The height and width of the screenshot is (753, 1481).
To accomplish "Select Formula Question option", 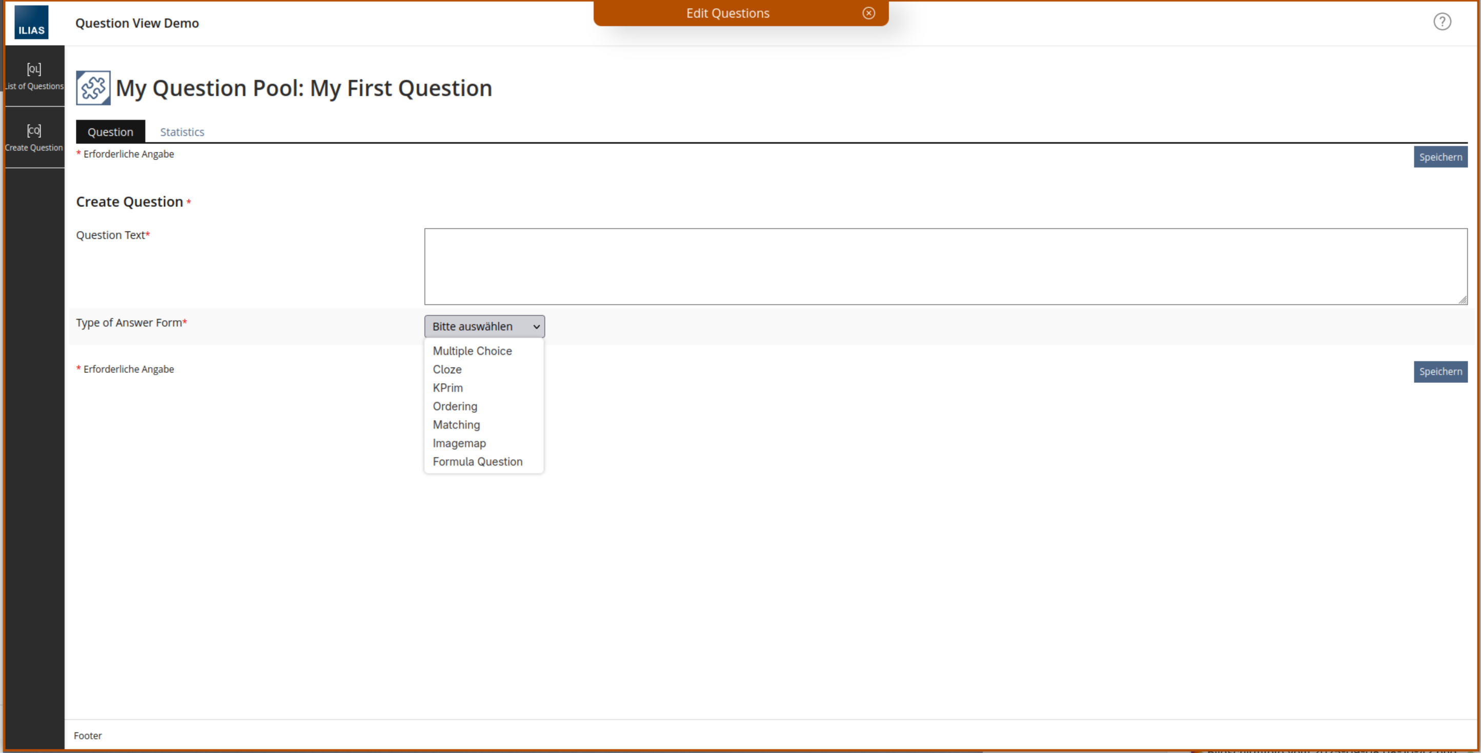I will click(477, 461).
